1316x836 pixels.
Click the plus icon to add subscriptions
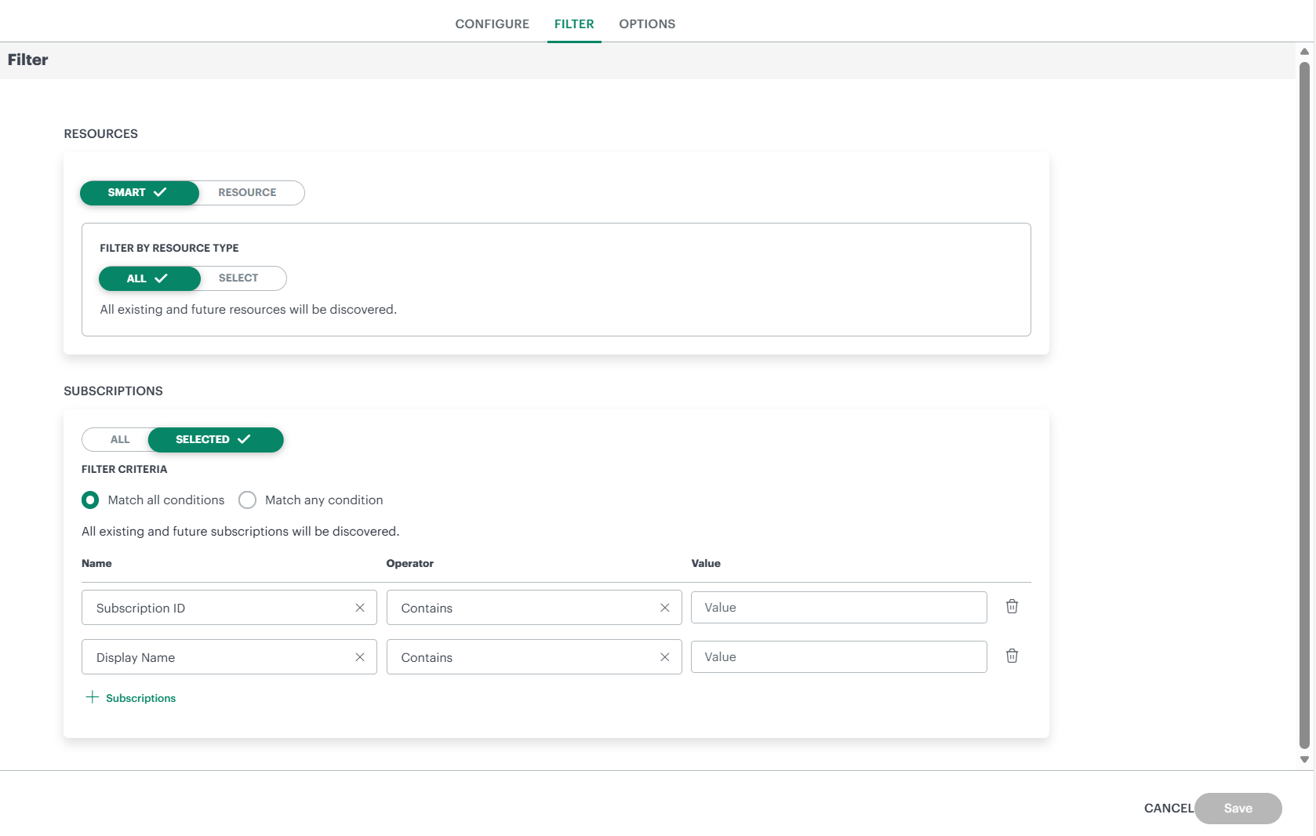(93, 697)
